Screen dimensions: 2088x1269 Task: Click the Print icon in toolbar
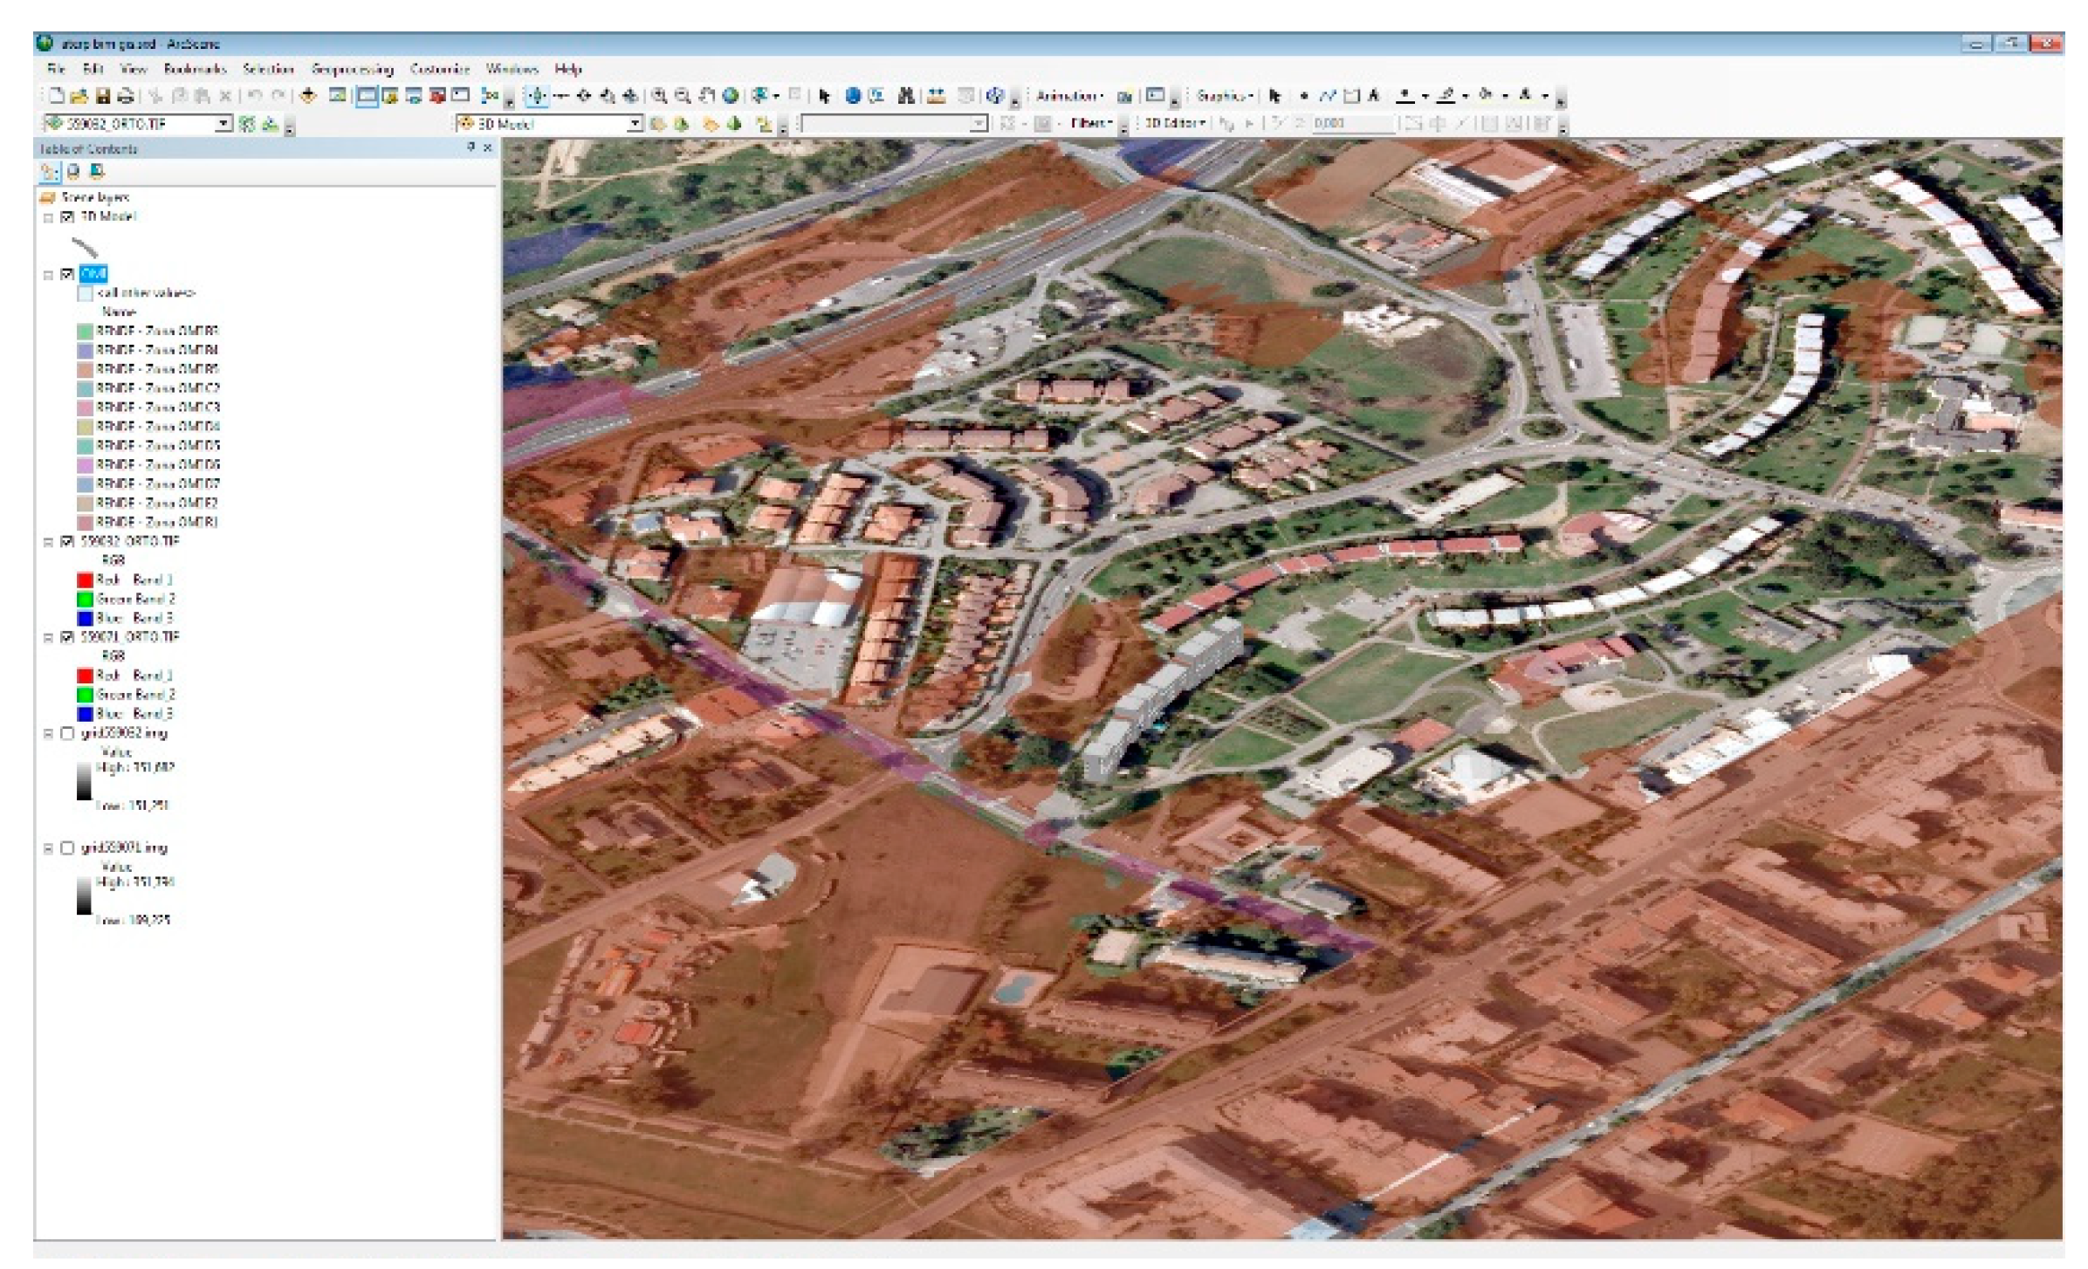[125, 96]
